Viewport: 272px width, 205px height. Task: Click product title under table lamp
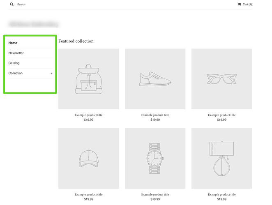pos(222,194)
